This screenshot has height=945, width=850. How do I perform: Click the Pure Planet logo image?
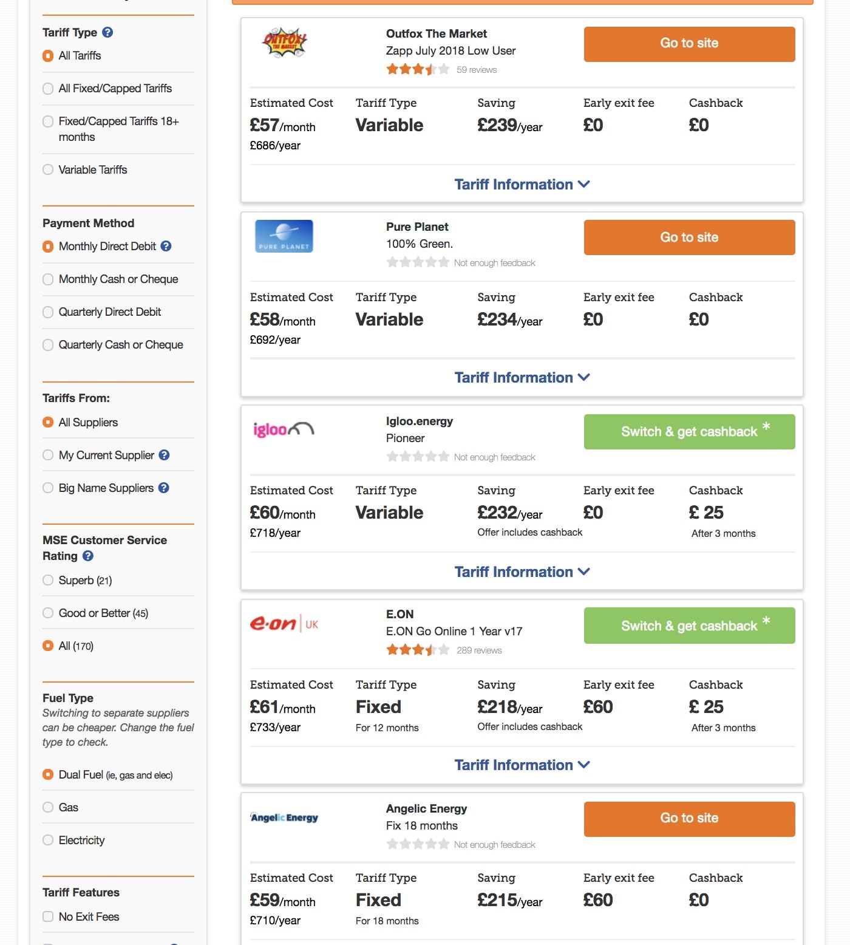(284, 236)
